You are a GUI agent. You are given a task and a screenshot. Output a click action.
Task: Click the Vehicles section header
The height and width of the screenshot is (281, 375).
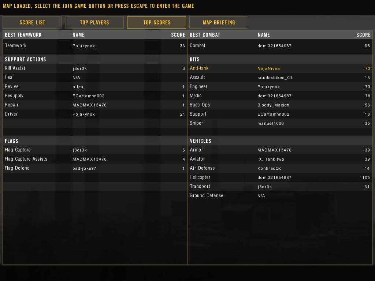tap(200, 141)
